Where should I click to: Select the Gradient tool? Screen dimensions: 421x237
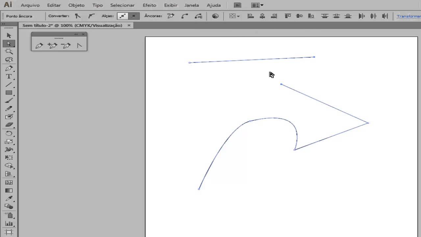tap(9, 190)
